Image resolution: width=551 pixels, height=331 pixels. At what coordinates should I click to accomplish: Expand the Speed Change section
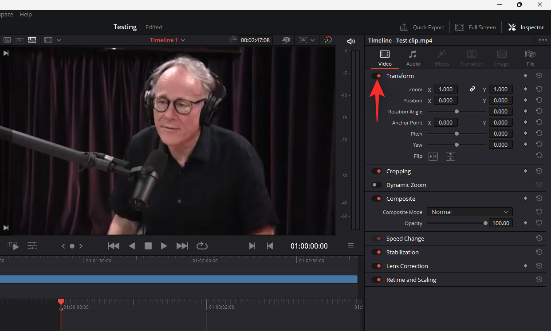(405, 238)
